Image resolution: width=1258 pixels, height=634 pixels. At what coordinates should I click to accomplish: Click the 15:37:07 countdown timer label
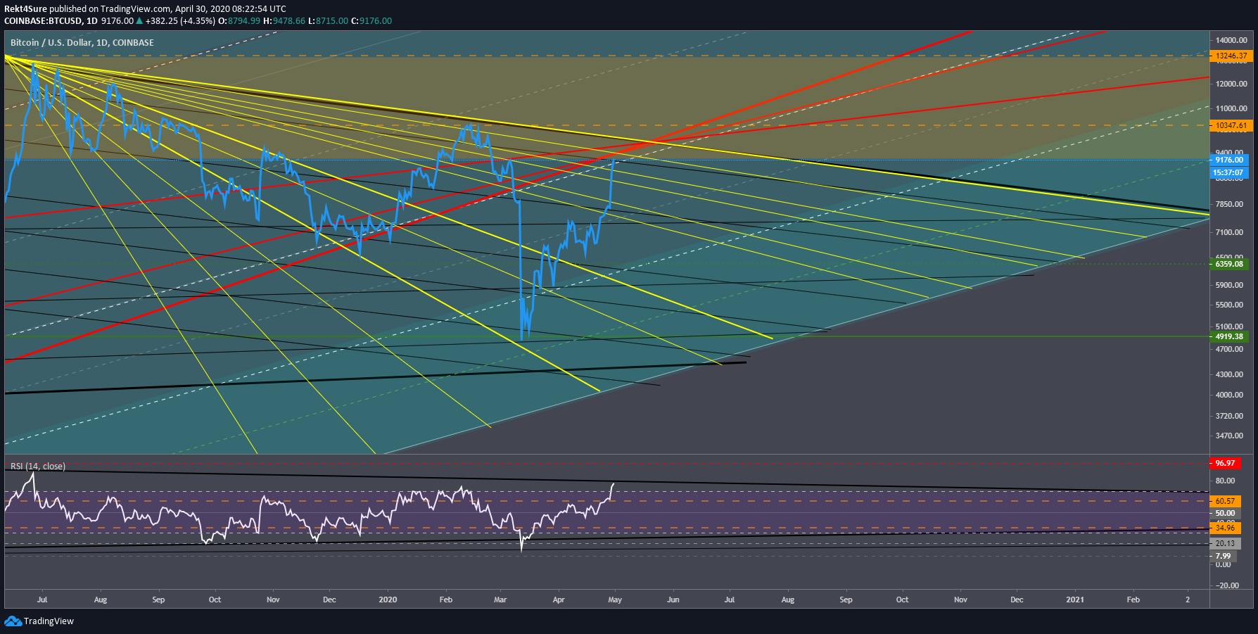(x=1229, y=172)
